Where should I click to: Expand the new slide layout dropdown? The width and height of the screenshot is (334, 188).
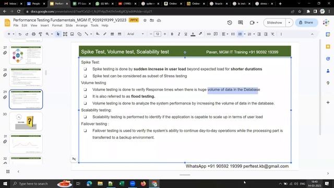14,34
